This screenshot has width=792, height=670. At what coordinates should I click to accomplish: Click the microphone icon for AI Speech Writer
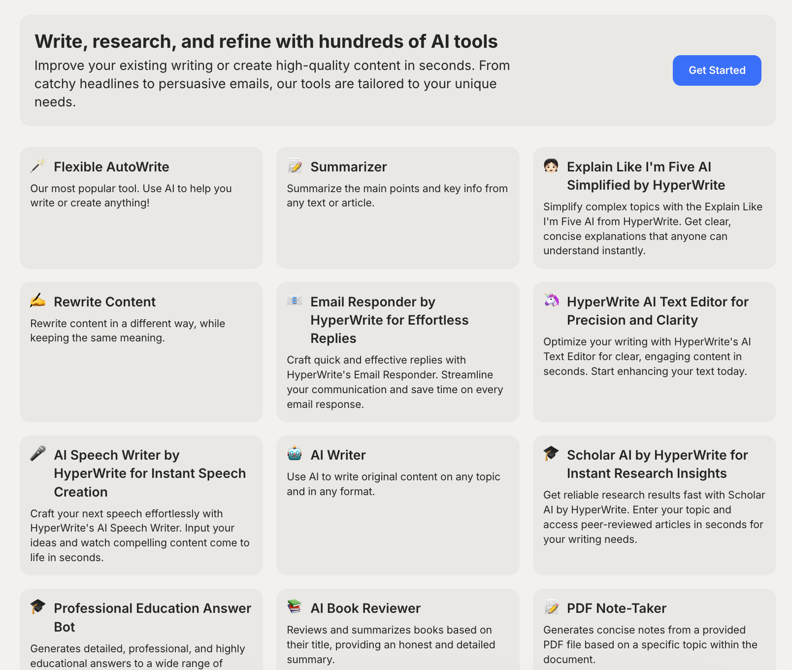pyautogui.click(x=38, y=454)
